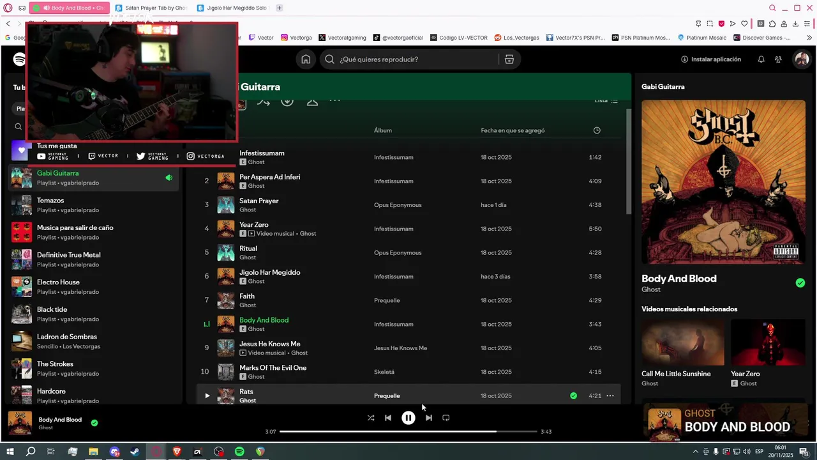Pause the current song
817x460 pixels.
pyautogui.click(x=408, y=418)
